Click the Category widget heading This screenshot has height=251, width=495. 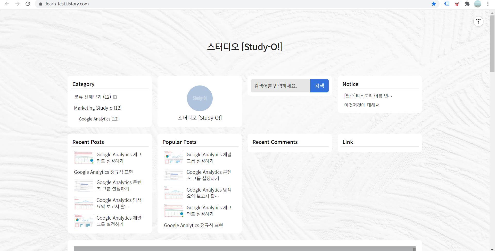tap(83, 84)
